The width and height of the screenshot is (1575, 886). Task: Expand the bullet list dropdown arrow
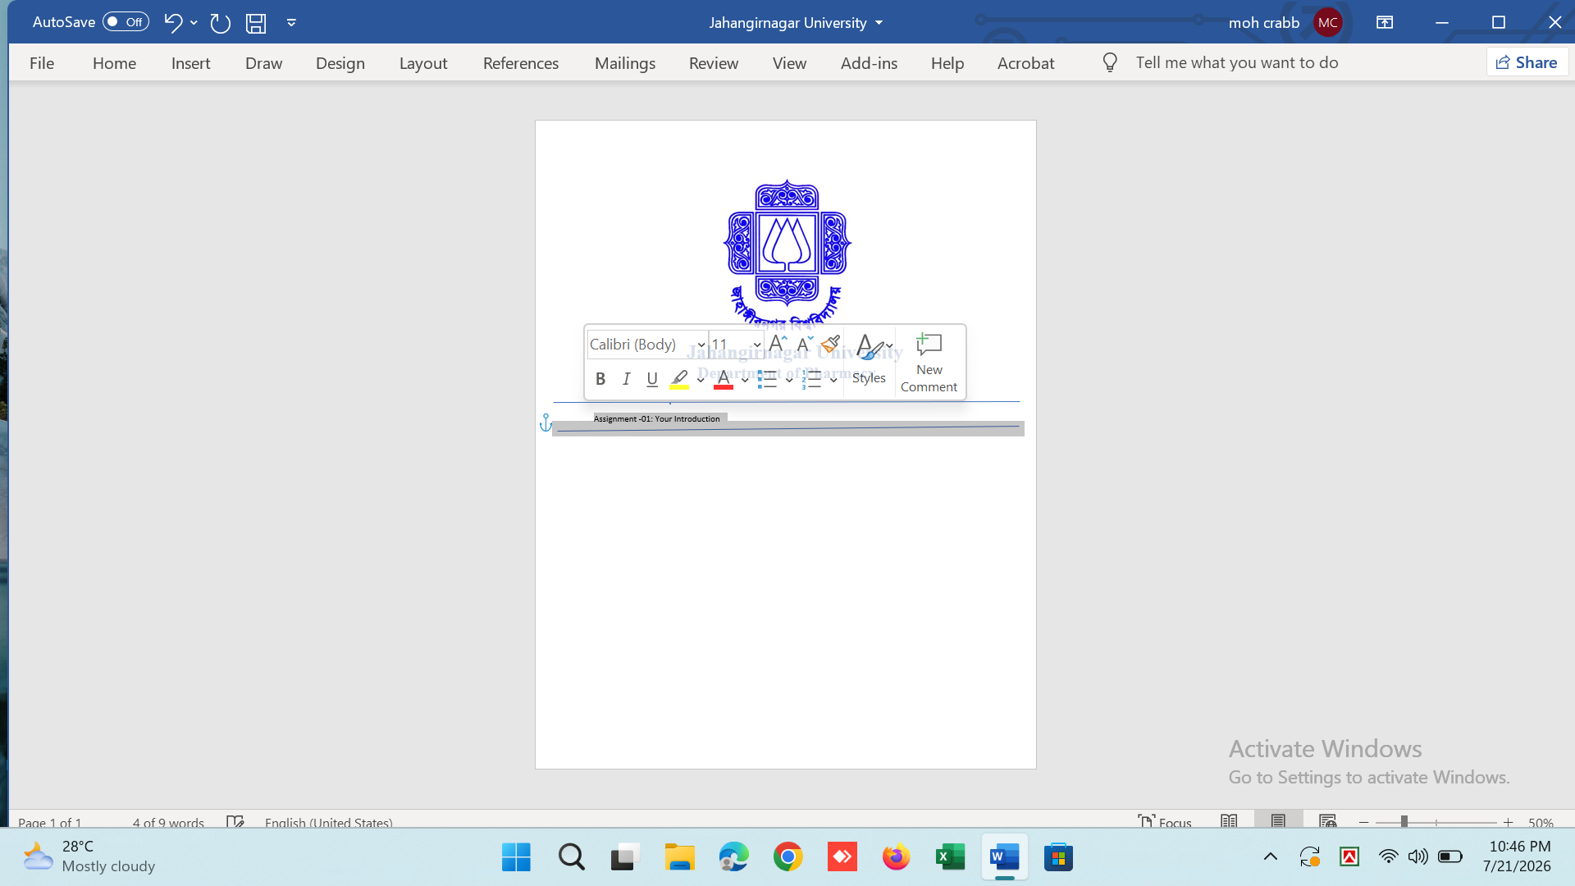[x=789, y=380]
